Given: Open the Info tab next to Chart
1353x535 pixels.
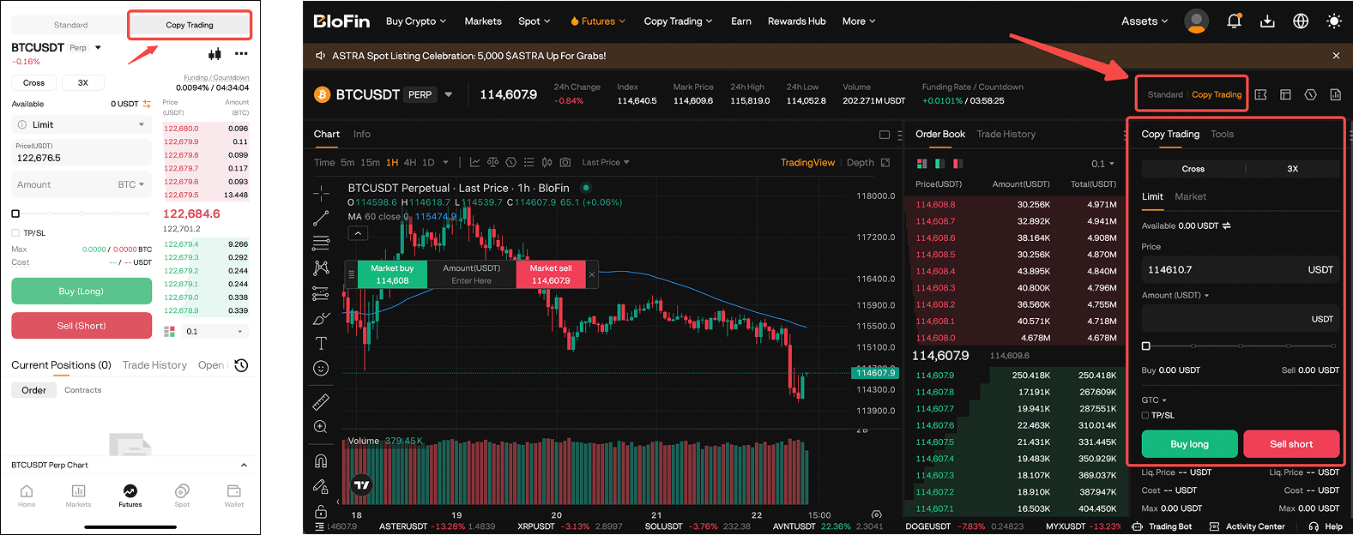Looking at the screenshot, I should tap(362, 134).
